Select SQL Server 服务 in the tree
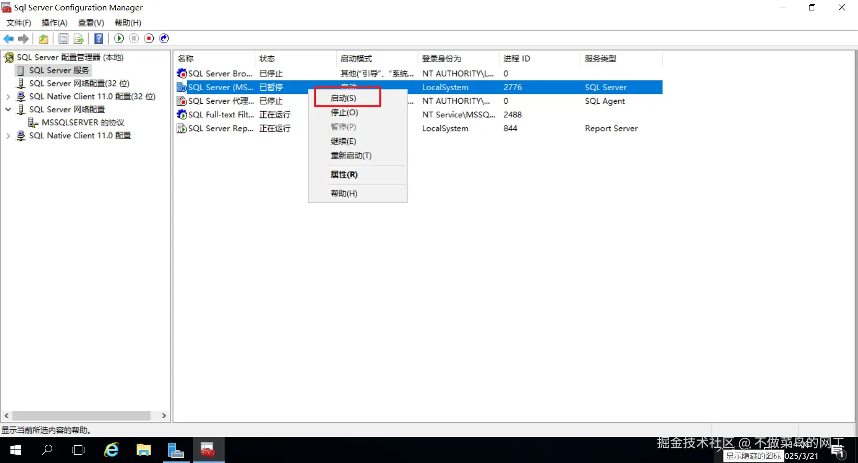The image size is (858, 463). (x=59, y=70)
